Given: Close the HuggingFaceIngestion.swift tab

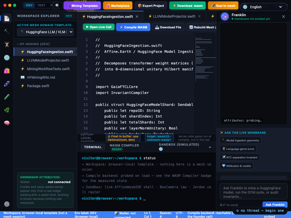Looking at the screenshot, I should [x=137, y=16].
